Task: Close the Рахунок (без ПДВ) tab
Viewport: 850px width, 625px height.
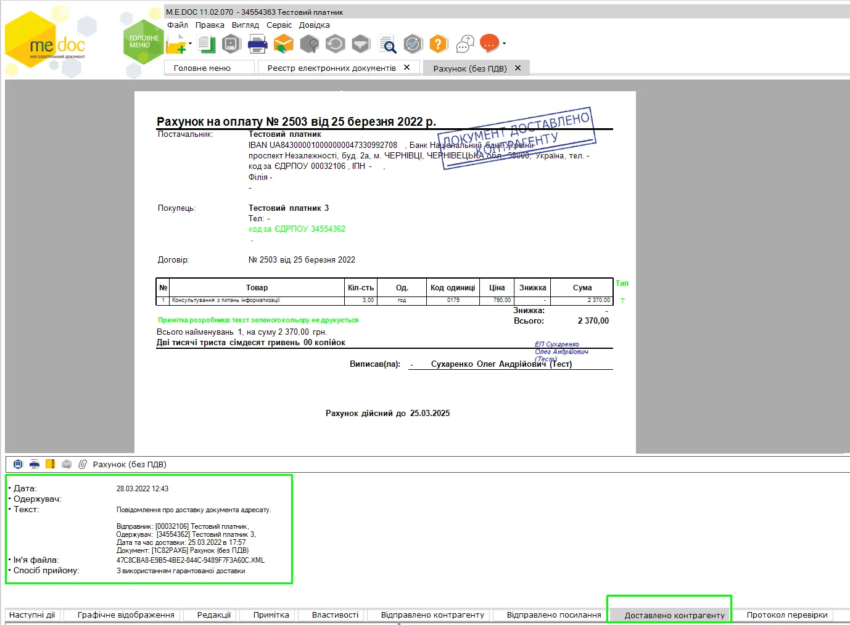Action: 518,68
